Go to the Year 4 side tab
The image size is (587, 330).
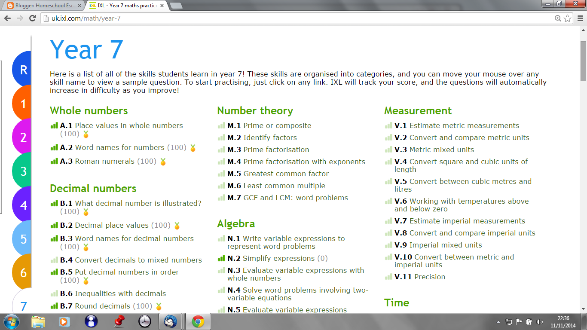tap(22, 205)
